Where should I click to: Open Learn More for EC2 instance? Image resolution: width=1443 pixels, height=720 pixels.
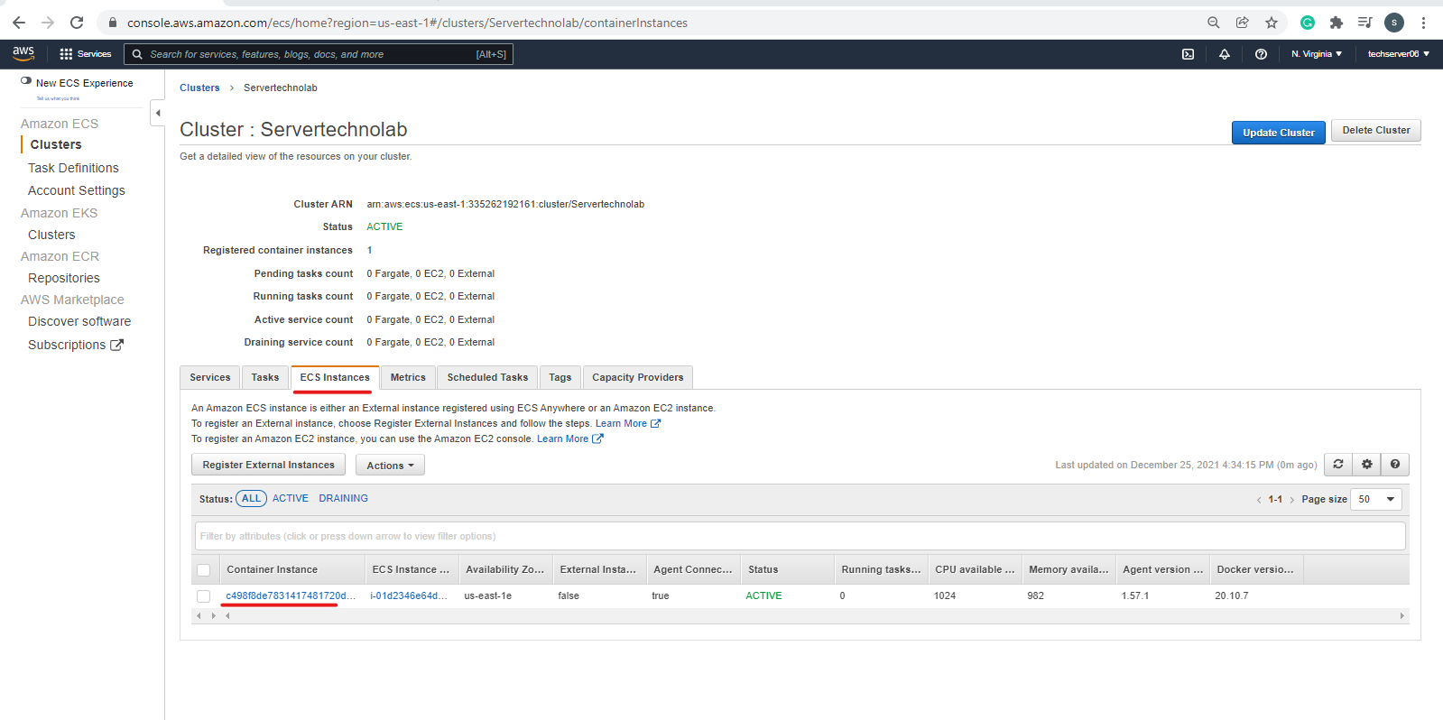(569, 438)
